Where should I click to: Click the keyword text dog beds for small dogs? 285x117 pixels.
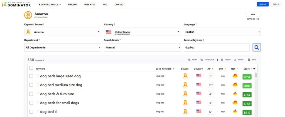[60, 103]
